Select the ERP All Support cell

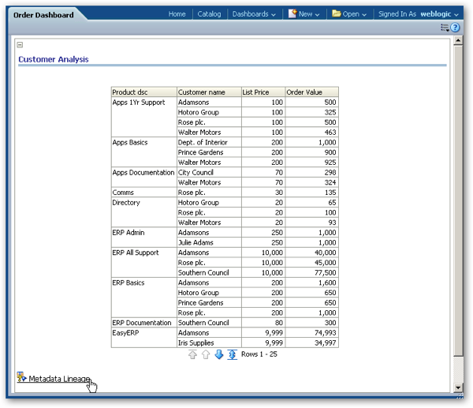(x=144, y=262)
